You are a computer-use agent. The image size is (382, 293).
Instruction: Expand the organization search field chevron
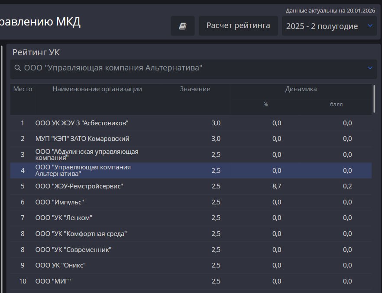point(370,68)
